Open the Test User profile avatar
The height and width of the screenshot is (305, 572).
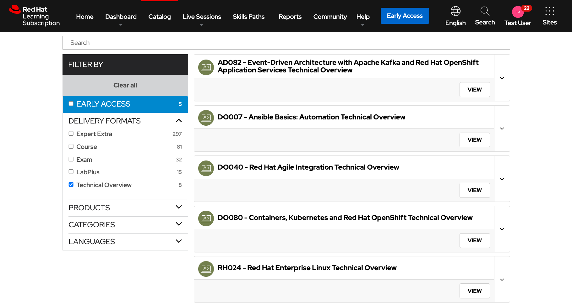518,12
